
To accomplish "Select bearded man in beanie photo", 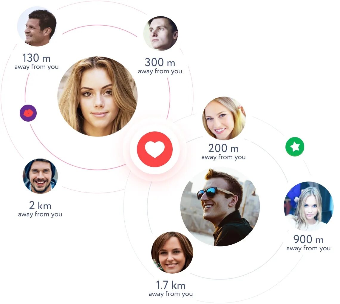I will pyautogui.click(x=40, y=176).
